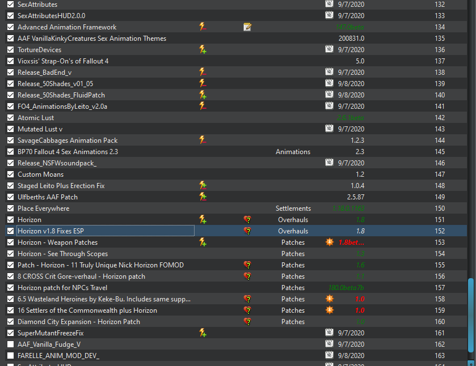Click the Animations category cell of BP70
This screenshot has height=366, width=476.
[293, 152]
